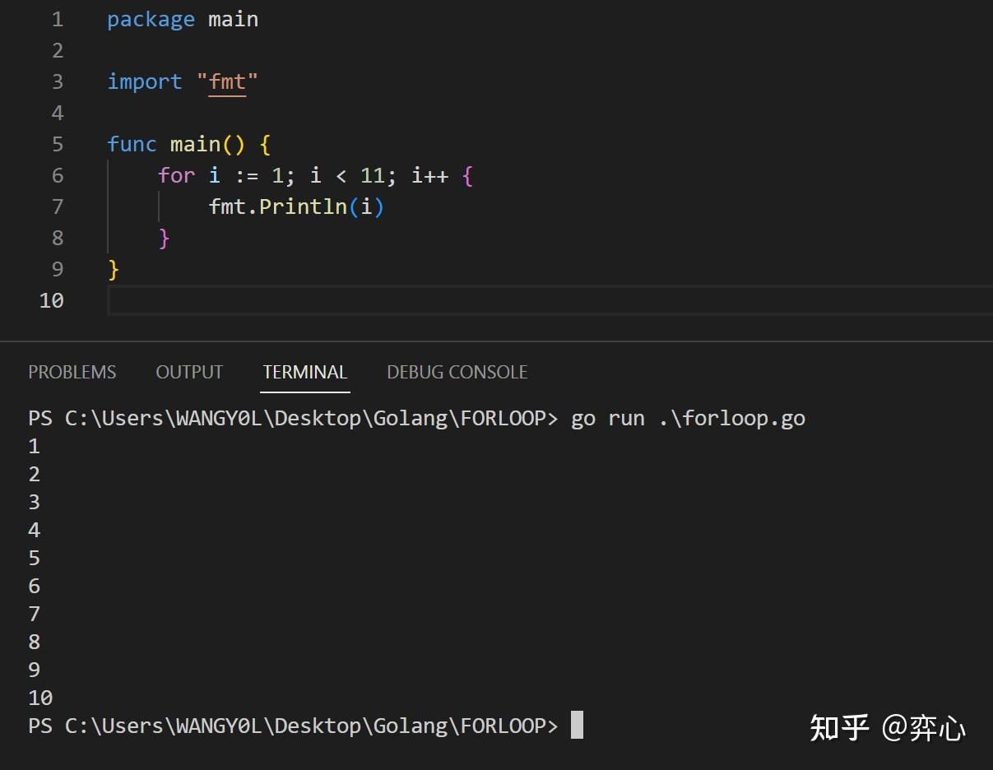The image size is (993, 770).
Task: Click the 知乎 @弈心 watermark text
Action: pyautogui.click(x=888, y=728)
